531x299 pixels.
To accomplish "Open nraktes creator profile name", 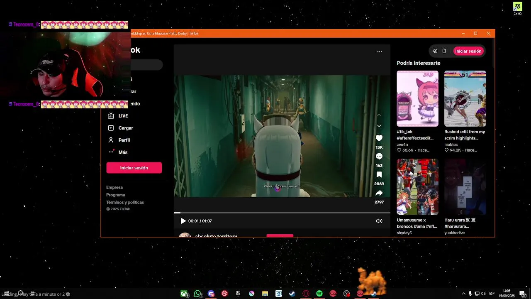I will click(451, 145).
